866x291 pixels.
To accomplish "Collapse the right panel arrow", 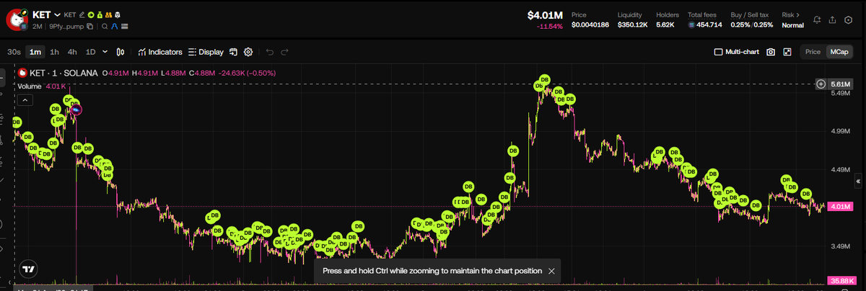I will pos(858,180).
